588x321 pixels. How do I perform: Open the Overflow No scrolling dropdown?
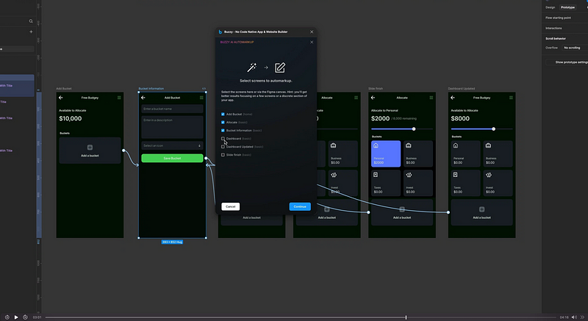574,48
